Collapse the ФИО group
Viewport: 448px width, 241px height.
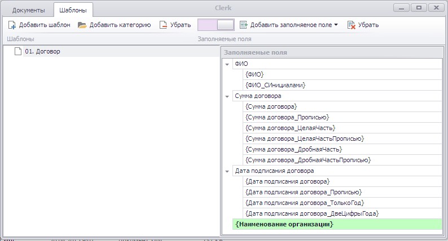coord(227,64)
